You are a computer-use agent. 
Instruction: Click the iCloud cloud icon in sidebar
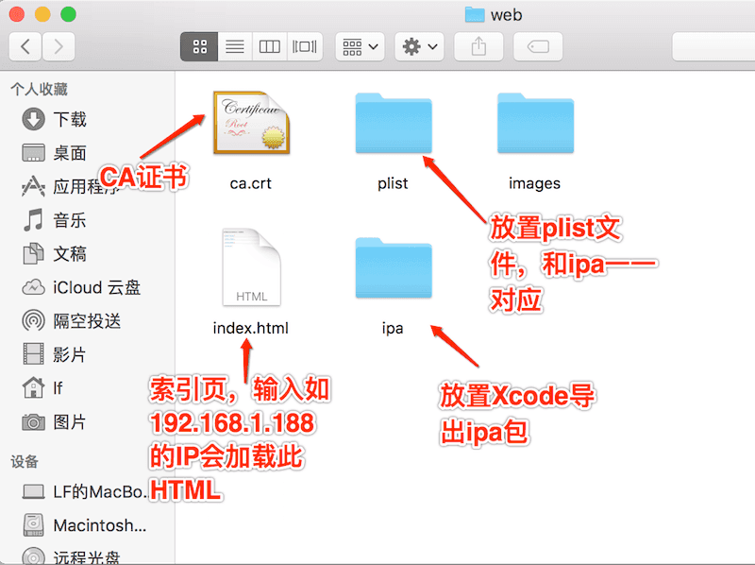coord(33,288)
